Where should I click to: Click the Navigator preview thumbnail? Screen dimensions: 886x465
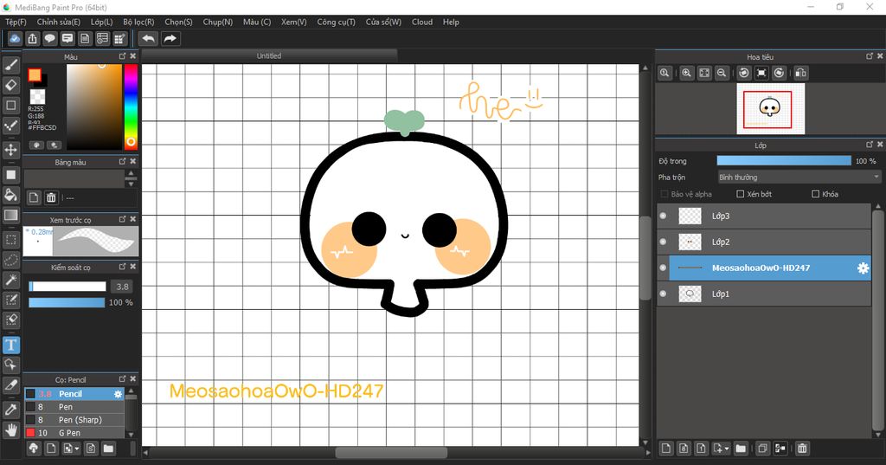pyautogui.click(x=770, y=108)
